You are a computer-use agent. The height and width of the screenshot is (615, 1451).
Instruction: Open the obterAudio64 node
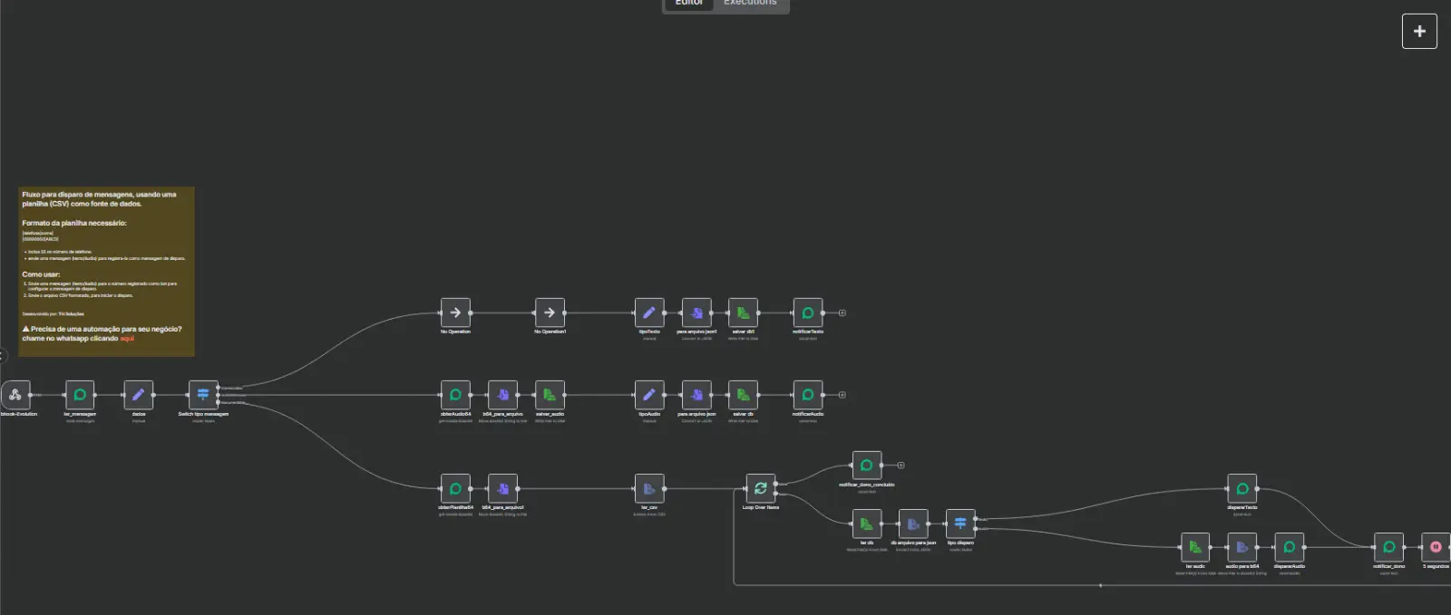point(455,395)
